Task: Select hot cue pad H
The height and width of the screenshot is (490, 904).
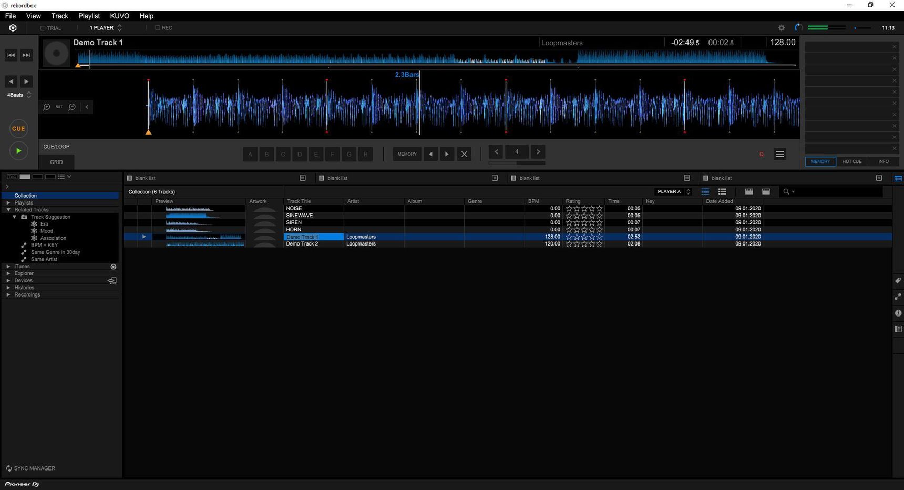Action: click(x=366, y=154)
